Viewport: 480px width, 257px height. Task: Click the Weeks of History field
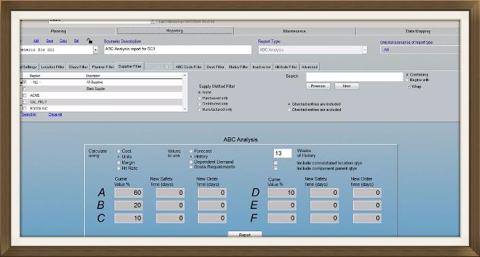coord(283,154)
